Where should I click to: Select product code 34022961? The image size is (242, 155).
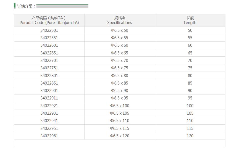click(x=49, y=136)
